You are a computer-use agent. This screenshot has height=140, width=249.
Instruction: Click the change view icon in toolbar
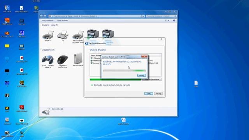(166, 21)
